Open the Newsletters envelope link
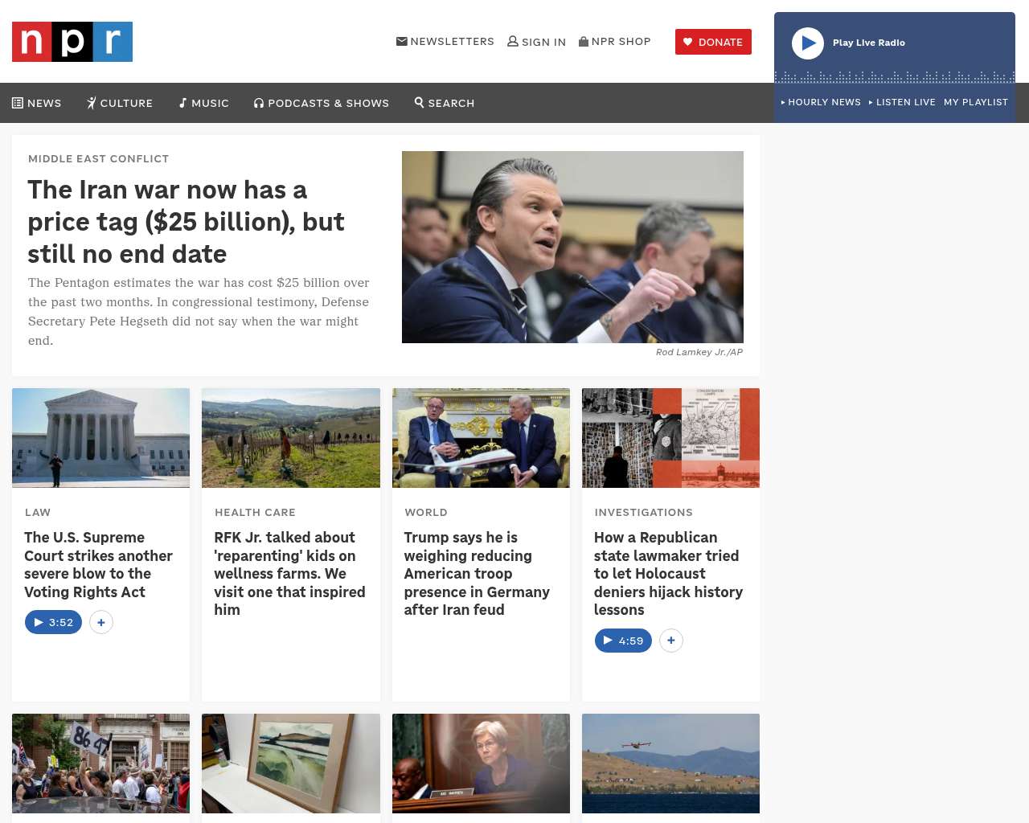The height and width of the screenshot is (823, 1029). pyautogui.click(x=445, y=41)
